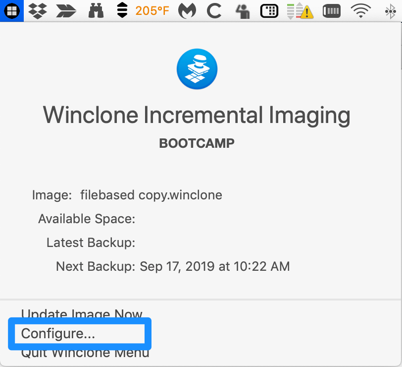The image size is (402, 367).
Task: Click the blue Winclone logo image
Action: point(197,69)
